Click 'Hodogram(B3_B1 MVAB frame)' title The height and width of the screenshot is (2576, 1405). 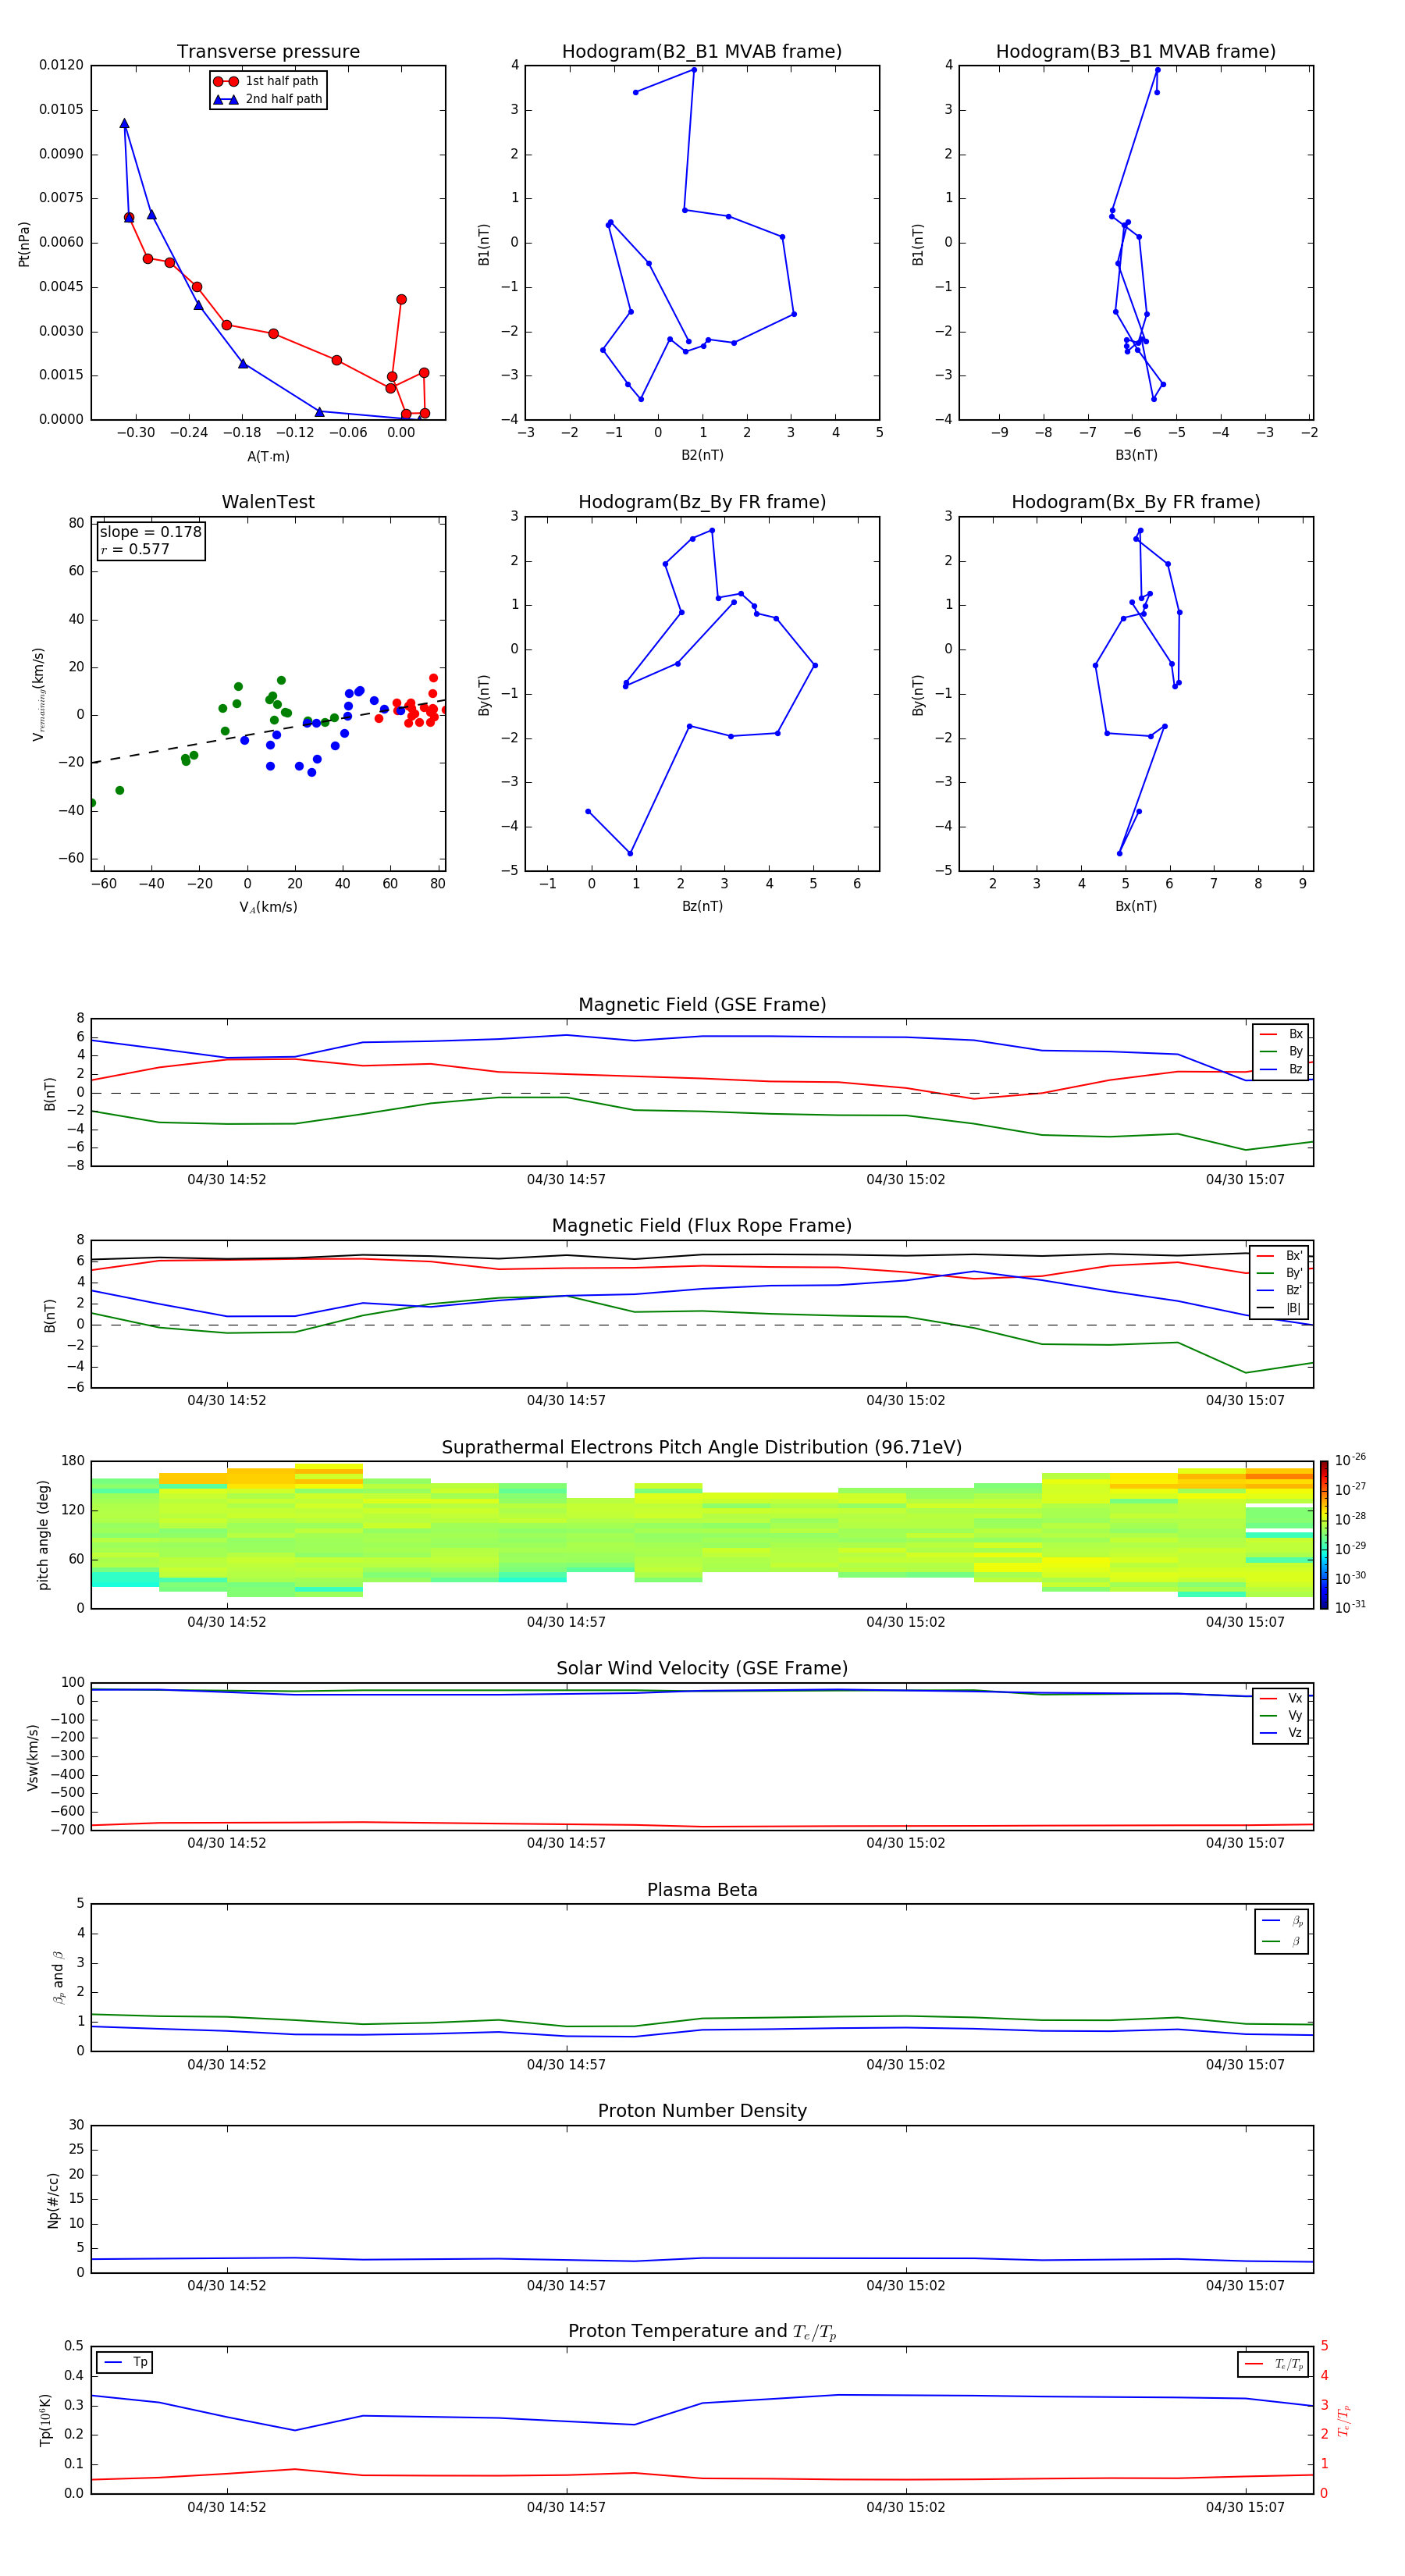(x=1136, y=52)
